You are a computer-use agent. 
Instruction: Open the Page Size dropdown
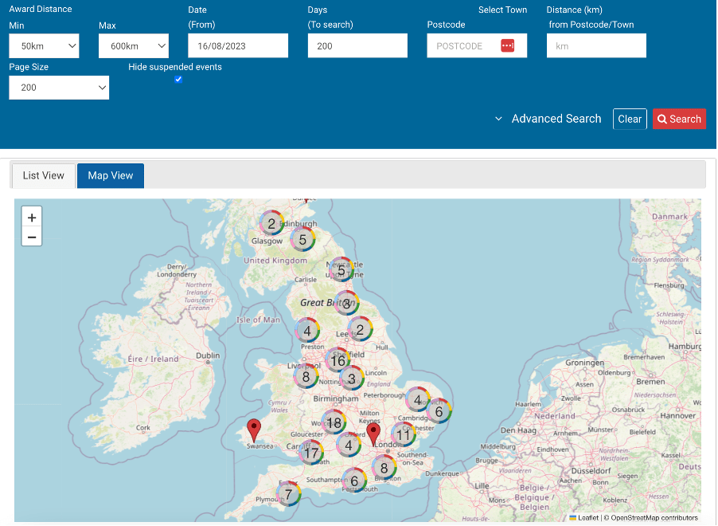[x=59, y=88]
